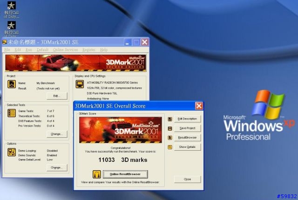Click the Theoretical Tests 6 of 6 value
The height and width of the screenshot is (200, 298).
coord(51,116)
